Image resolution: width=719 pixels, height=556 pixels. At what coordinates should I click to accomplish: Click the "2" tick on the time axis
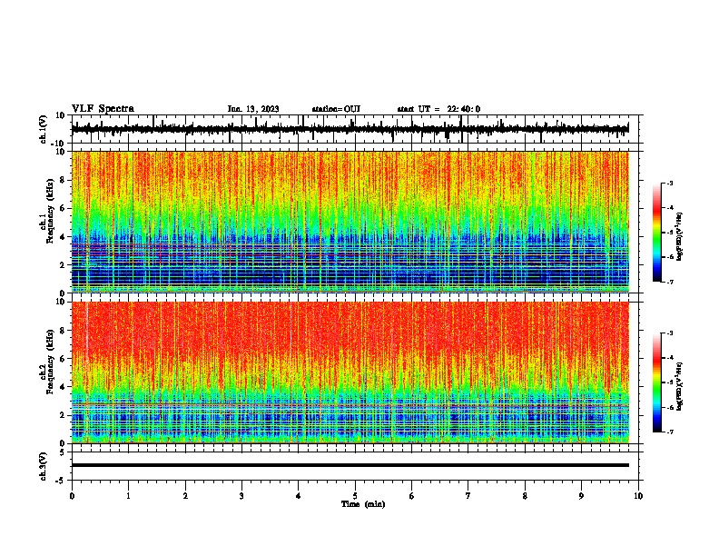click(185, 496)
